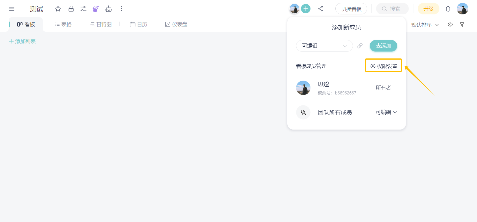The width and height of the screenshot is (477, 222).
Task: Change 团队所有成员 permission dropdown
Action: (386, 112)
